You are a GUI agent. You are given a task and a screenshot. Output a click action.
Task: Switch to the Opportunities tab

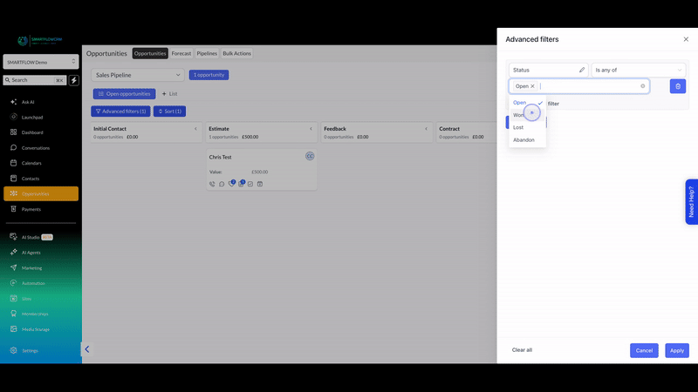tap(150, 53)
